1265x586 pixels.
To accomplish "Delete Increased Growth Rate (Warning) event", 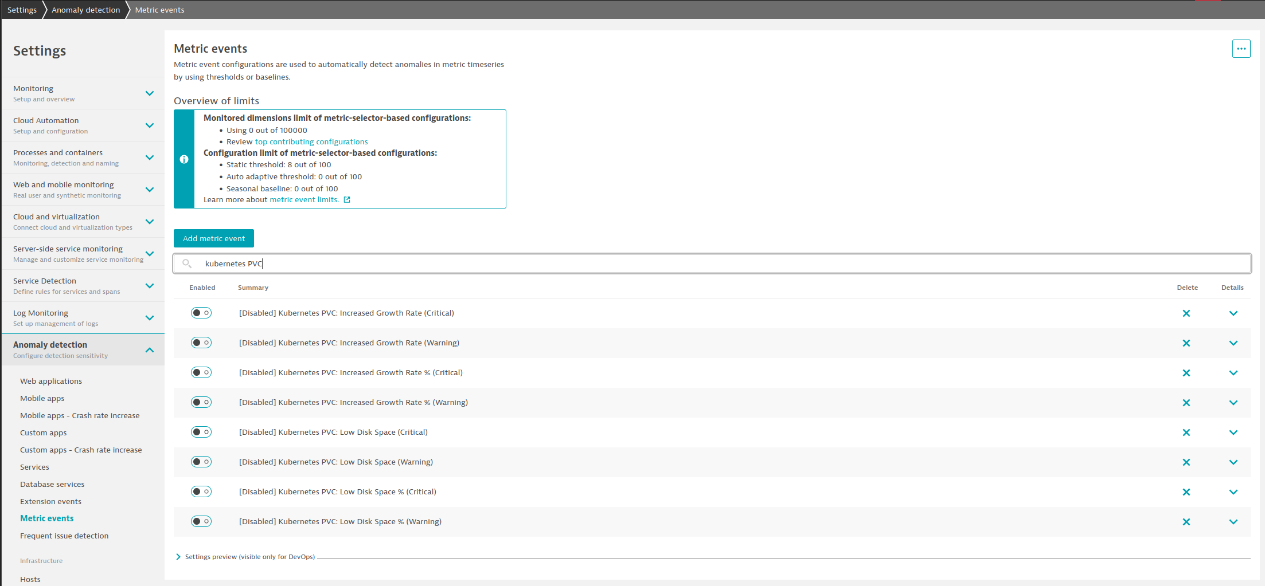I will (x=1186, y=343).
